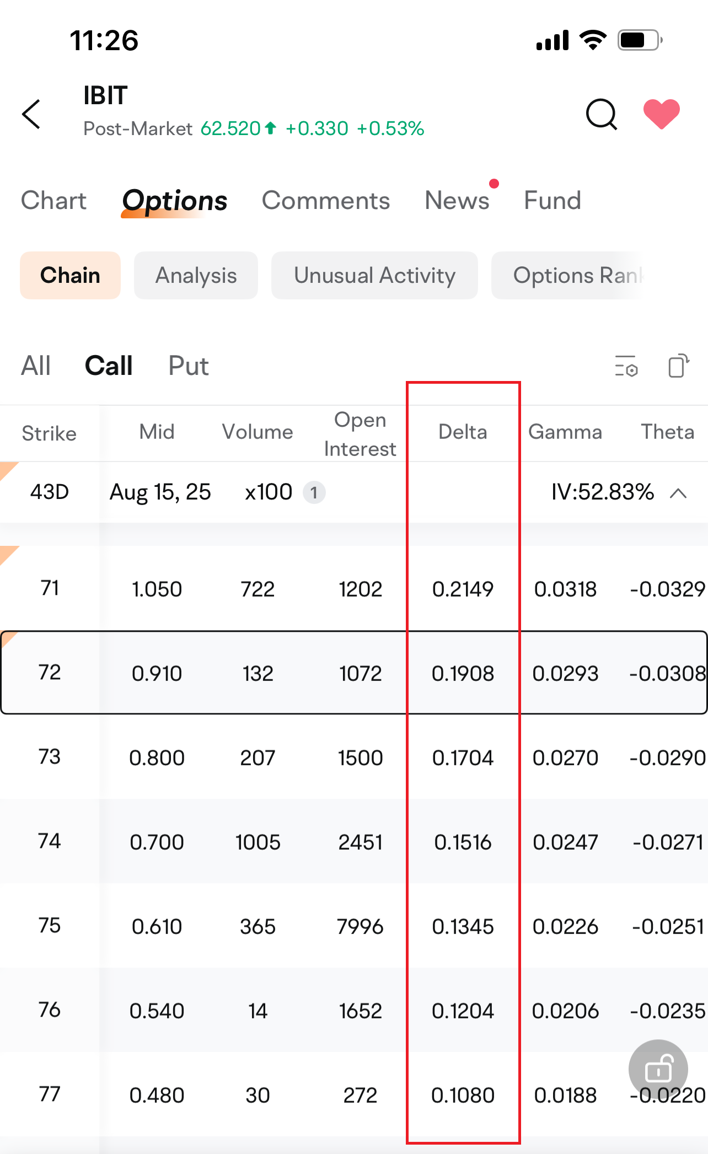Tap the 43D expiration label
The image size is (708, 1154).
49,492
